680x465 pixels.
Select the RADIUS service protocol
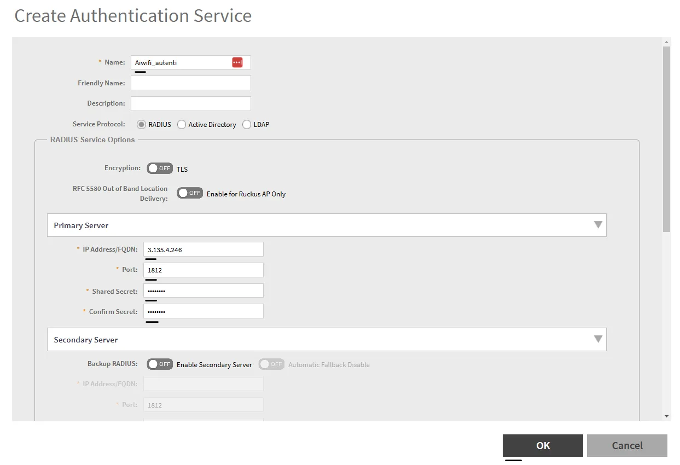coord(141,125)
